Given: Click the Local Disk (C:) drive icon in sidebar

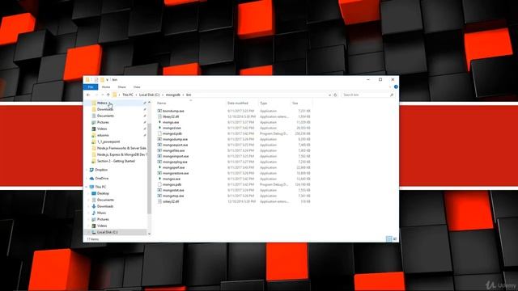Looking at the screenshot, I should [94, 232].
